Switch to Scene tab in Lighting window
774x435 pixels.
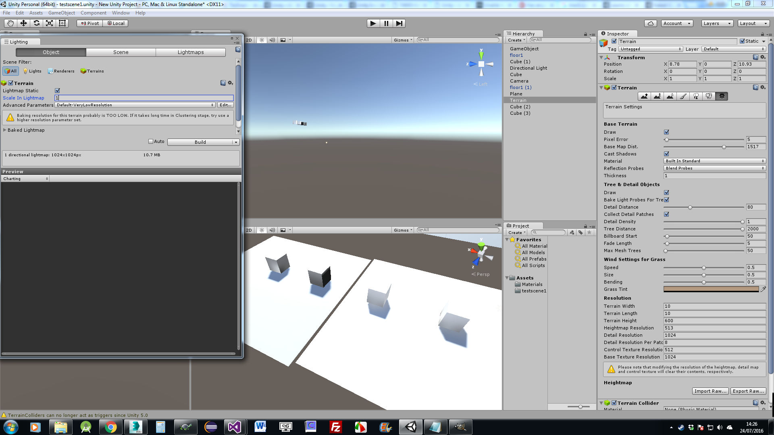click(121, 52)
